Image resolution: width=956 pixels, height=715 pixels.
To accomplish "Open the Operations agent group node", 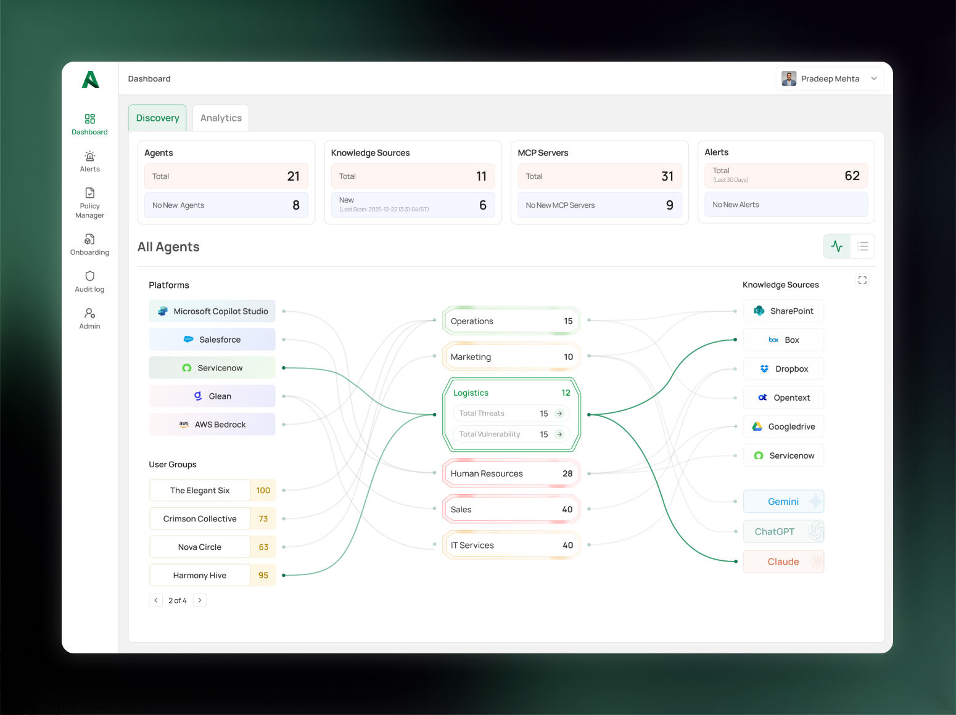I will point(512,321).
